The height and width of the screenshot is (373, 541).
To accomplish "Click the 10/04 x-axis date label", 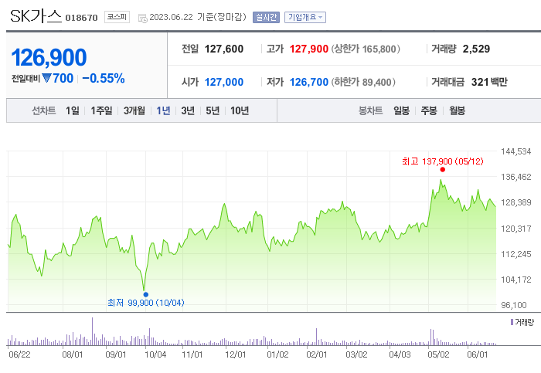I will click(x=155, y=354).
